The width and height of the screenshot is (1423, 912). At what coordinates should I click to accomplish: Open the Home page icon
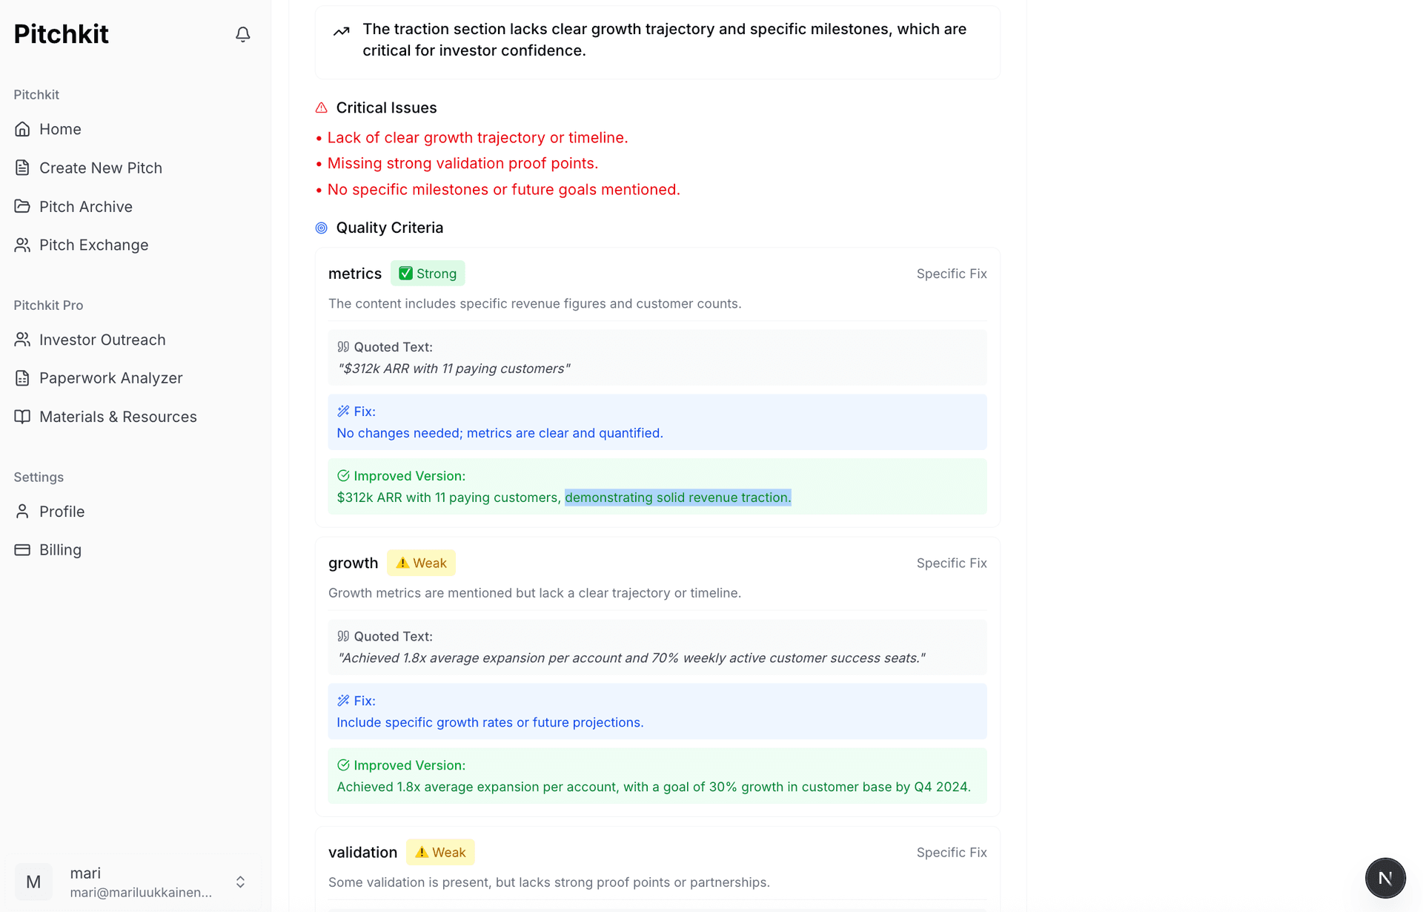tap(22, 129)
